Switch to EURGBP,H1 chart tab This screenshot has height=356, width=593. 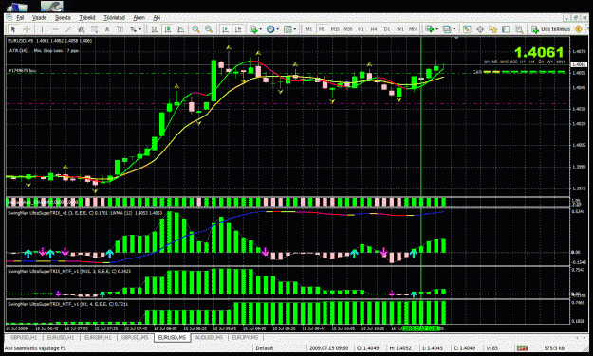coord(98,337)
